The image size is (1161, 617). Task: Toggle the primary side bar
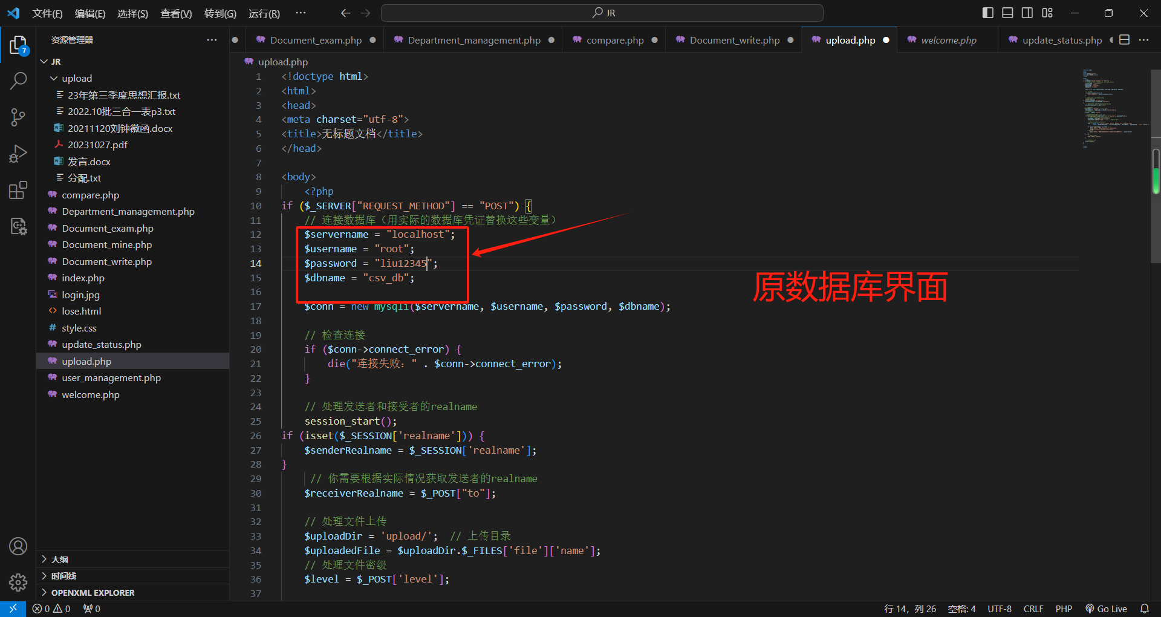coord(988,13)
